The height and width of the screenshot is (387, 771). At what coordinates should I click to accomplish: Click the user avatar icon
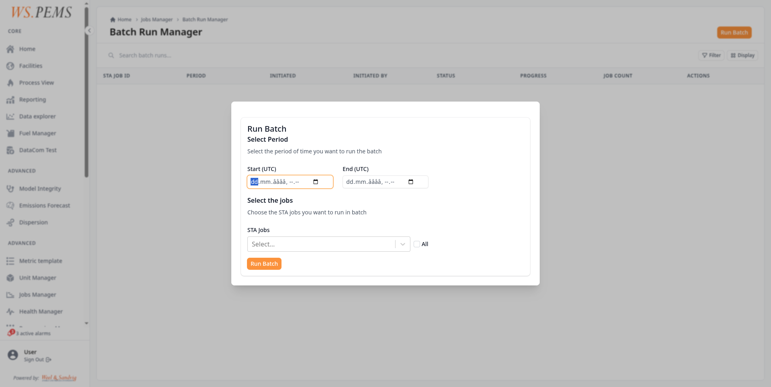(x=13, y=355)
